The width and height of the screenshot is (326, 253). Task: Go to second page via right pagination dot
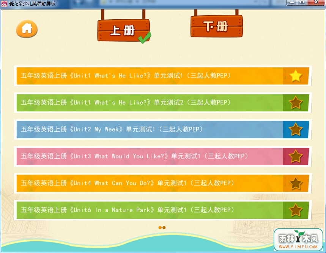tap(164, 228)
